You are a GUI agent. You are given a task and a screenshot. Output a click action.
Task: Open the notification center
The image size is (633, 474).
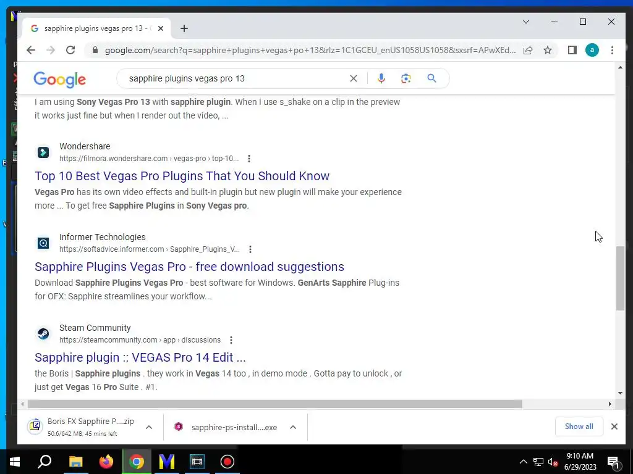613,462
